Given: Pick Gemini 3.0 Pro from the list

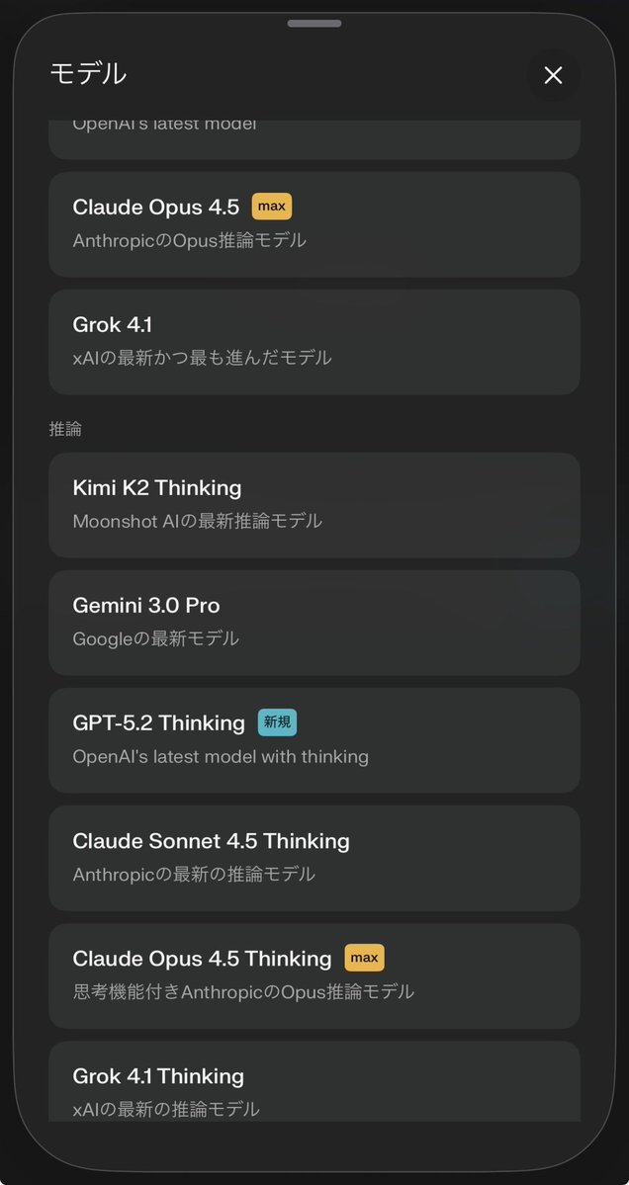Looking at the screenshot, I should pos(314,622).
